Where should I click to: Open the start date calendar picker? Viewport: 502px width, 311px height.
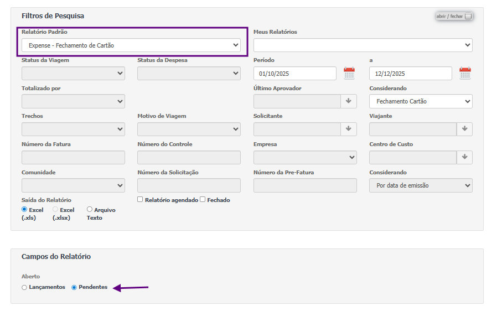click(x=349, y=74)
